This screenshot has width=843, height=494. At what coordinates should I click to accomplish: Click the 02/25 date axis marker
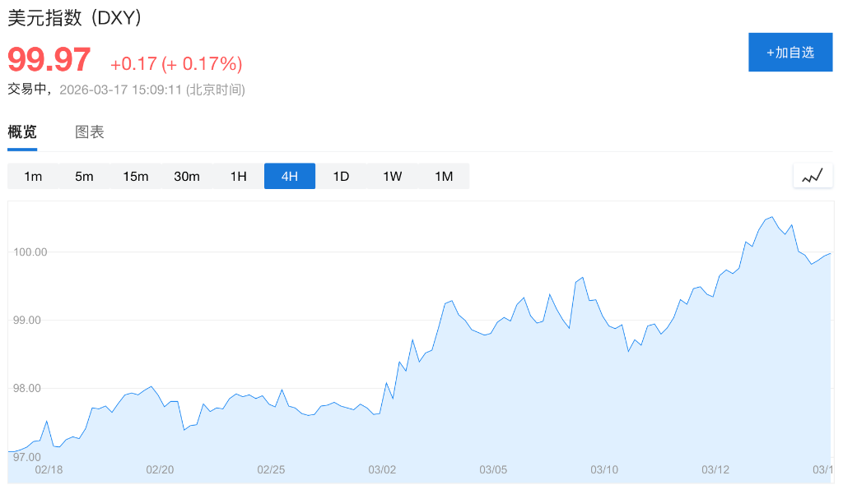point(271,470)
